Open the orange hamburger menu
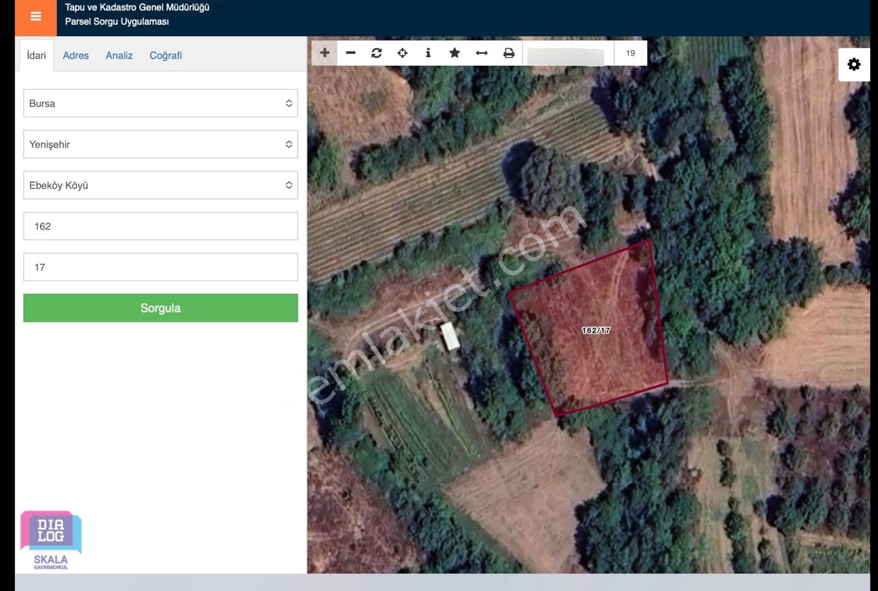878x591 pixels. [36, 16]
